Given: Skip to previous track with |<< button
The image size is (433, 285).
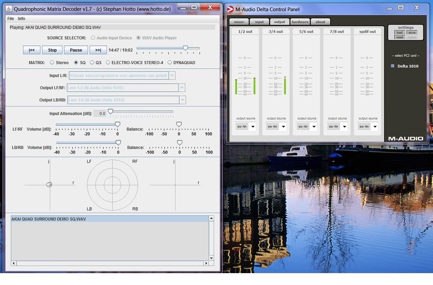Looking at the screenshot, I should 32,50.
